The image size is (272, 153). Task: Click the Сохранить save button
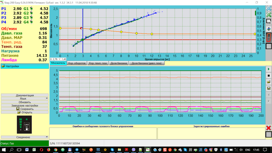pos(25,109)
